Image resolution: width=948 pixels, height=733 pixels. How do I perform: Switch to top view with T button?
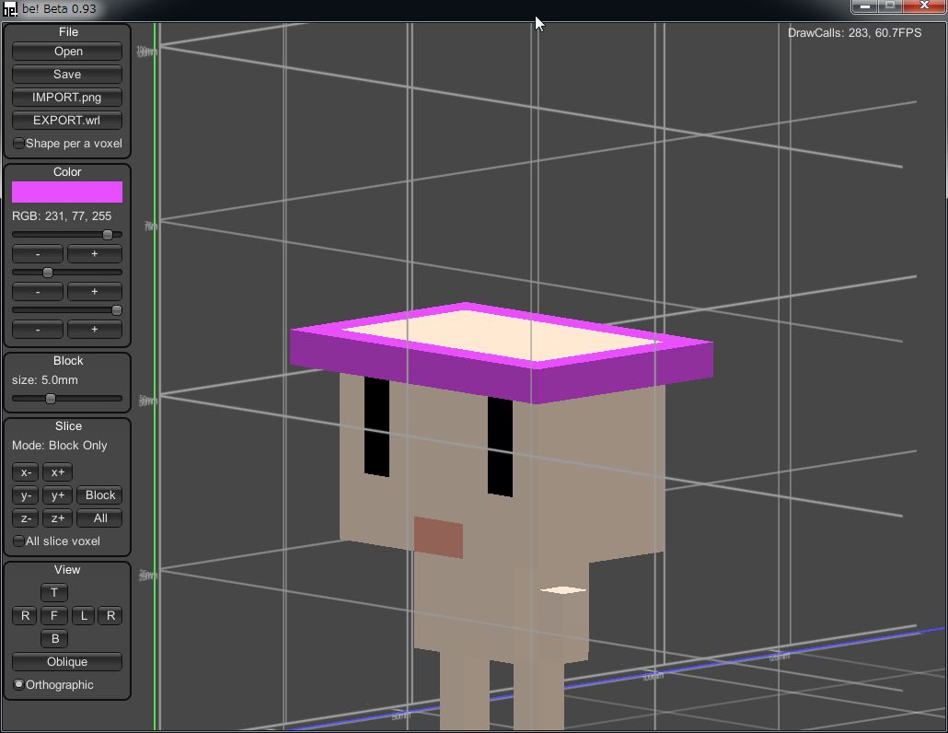pos(54,593)
